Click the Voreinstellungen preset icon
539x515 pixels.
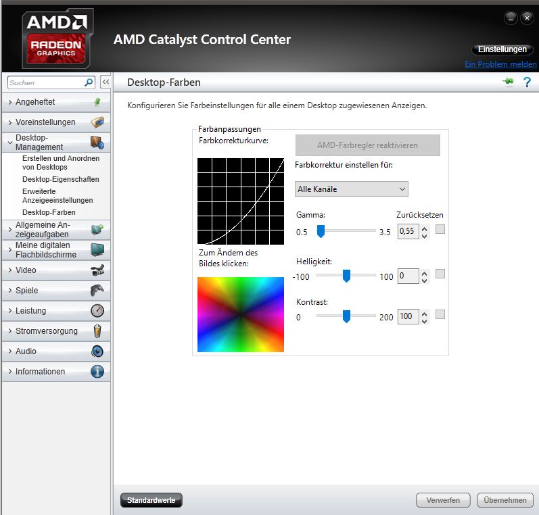pos(97,122)
